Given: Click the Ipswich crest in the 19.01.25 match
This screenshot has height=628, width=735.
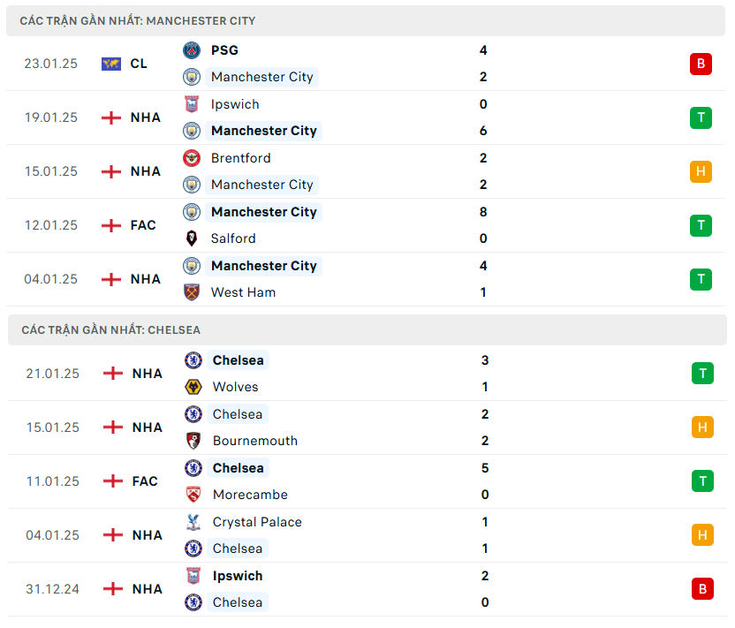Looking at the screenshot, I should (192, 104).
